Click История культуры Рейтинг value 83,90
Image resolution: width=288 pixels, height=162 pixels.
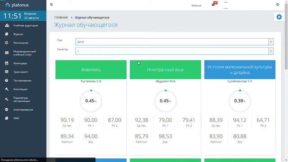pos(216,136)
